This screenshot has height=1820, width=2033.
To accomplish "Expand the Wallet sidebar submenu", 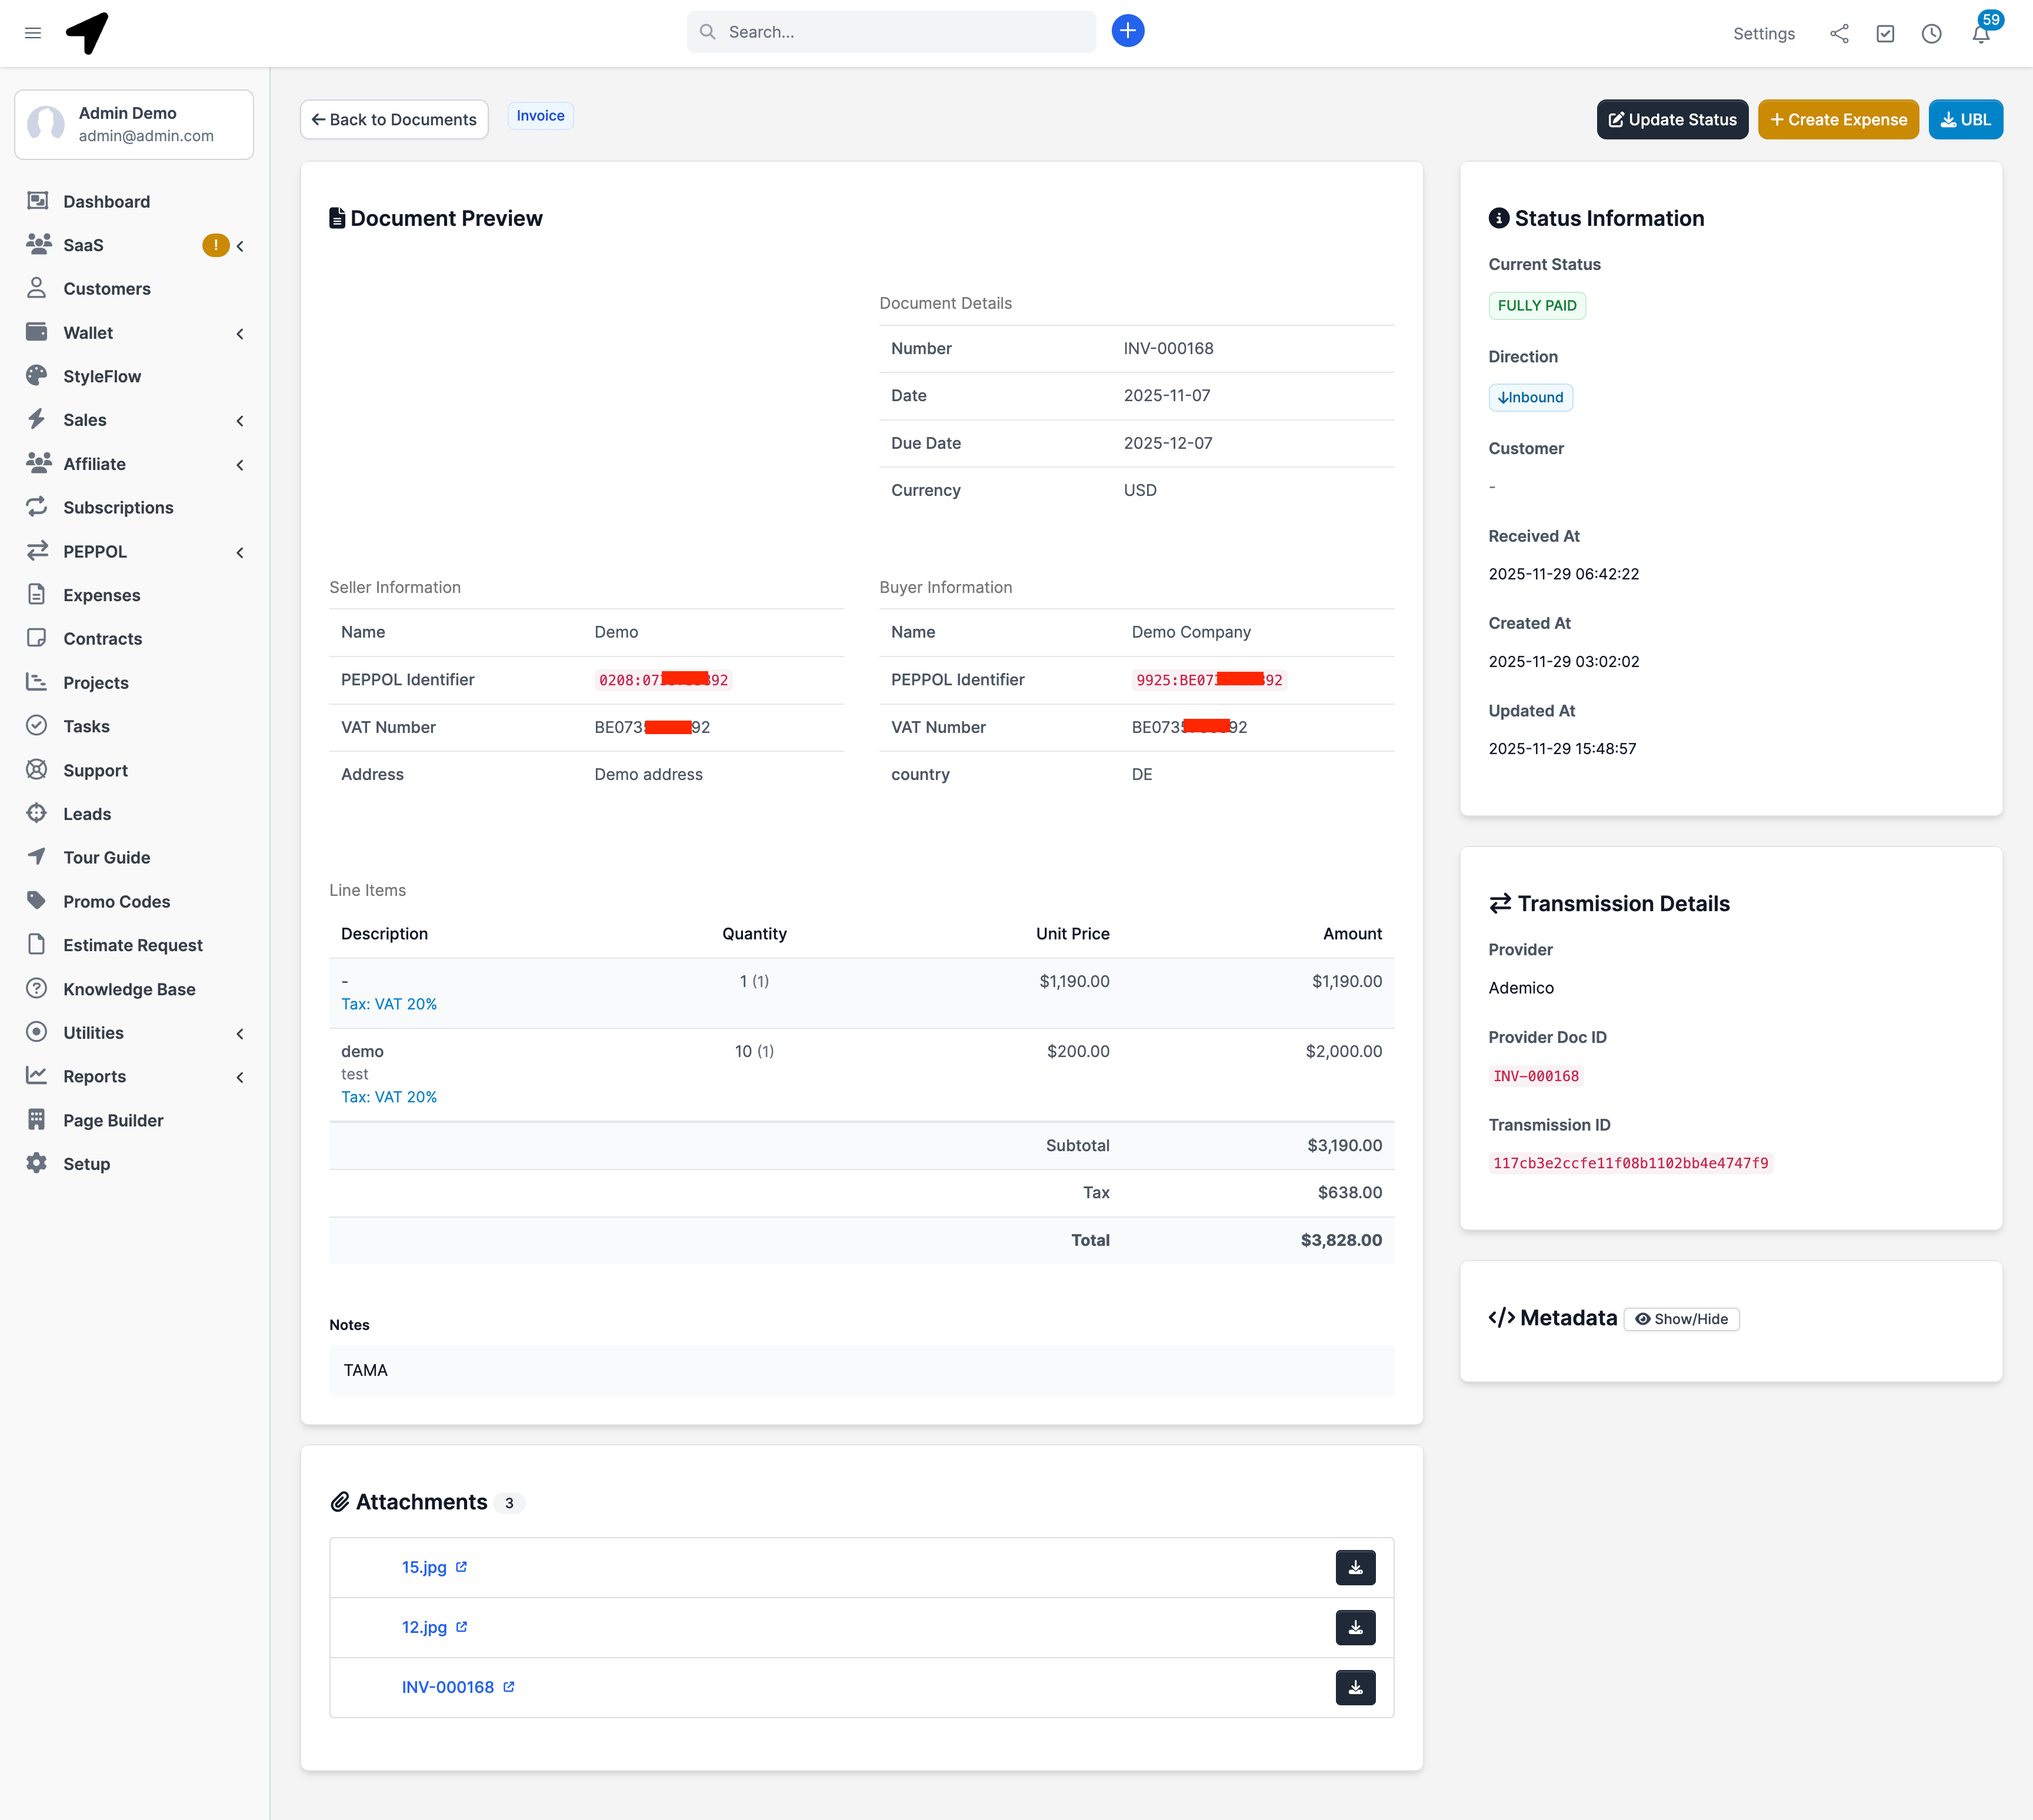I will pyautogui.click(x=240, y=333).
